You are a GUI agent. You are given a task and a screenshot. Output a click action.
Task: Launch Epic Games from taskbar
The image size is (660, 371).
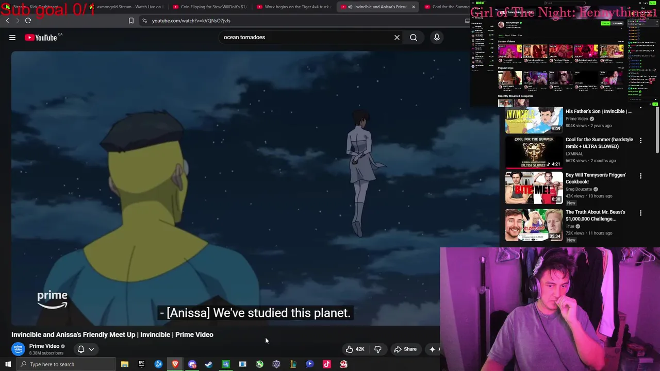click(x=141, y=364)
